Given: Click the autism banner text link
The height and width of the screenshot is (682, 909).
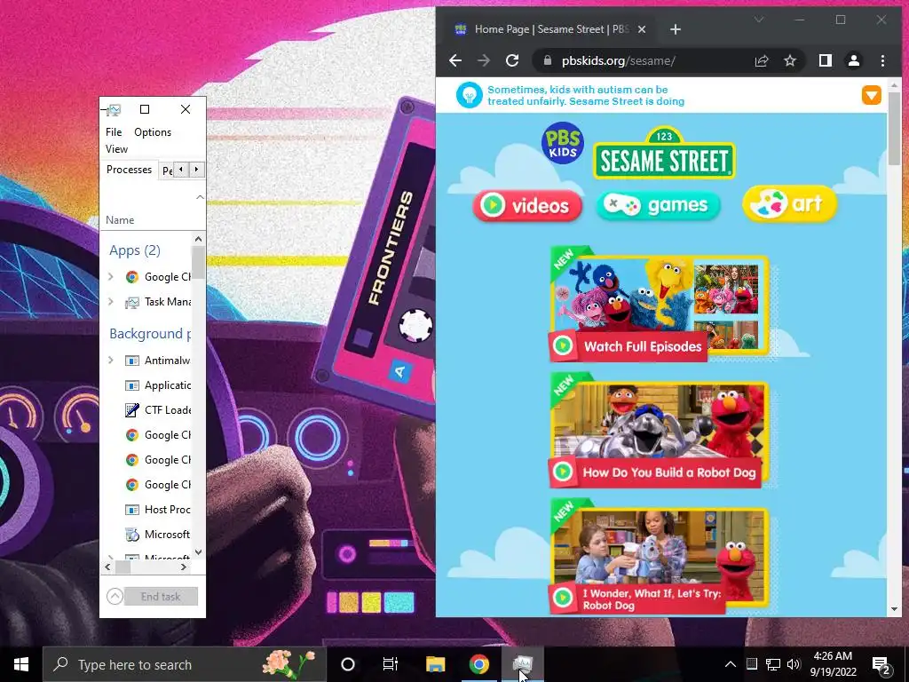Looking at the screenshot, I should [586, 95].
